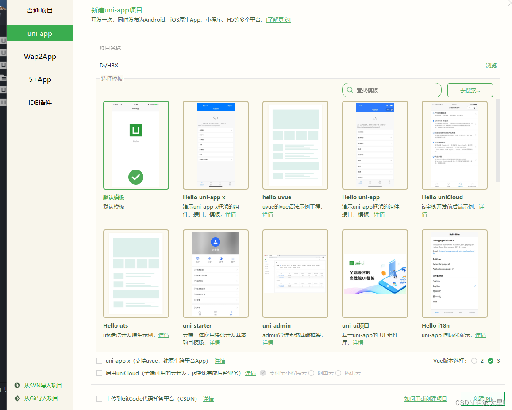Click the 去搜索... button
The width and height of the screenshot is (512, 410).
pos(470,90)
